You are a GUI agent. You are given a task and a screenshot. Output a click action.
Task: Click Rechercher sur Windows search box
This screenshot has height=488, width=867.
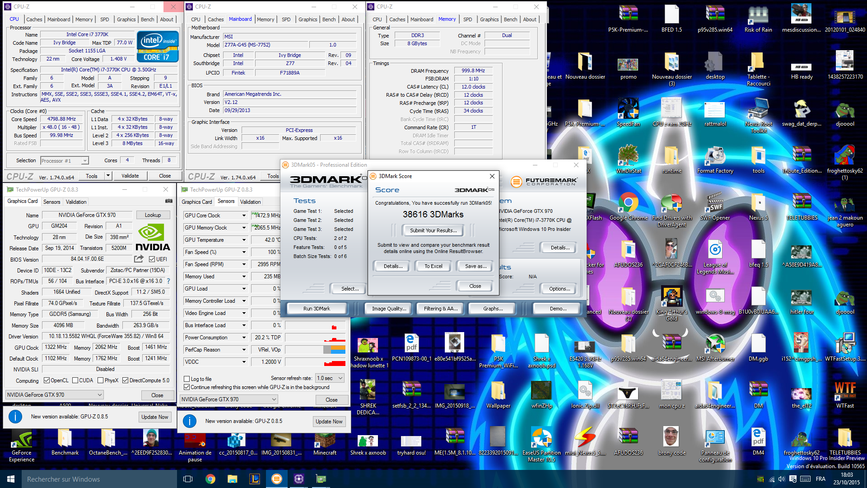click(x=99, y=479)
